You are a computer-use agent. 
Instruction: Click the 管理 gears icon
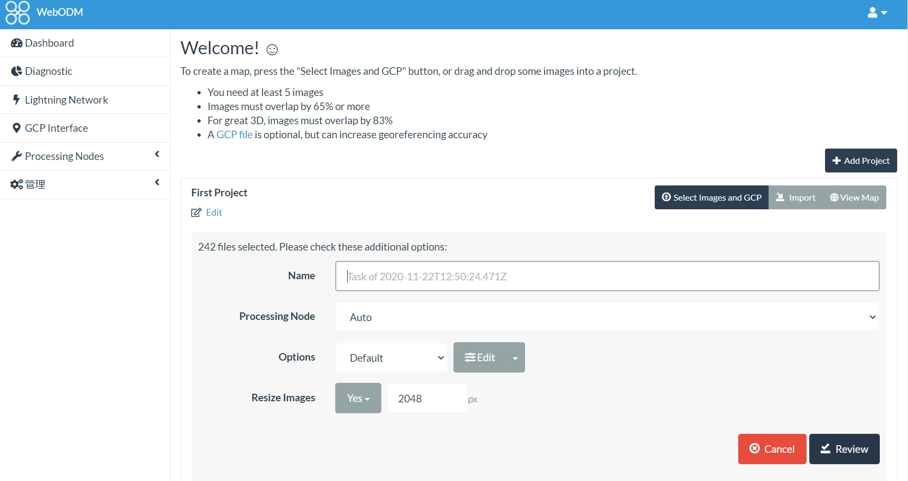tap(16, 184)
